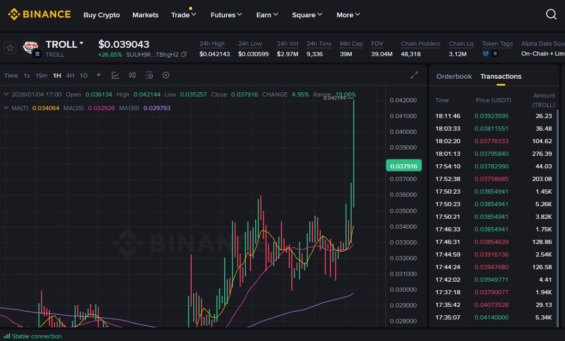Select the 17:35:07 transaction row
565x341 pixels.
493,317
